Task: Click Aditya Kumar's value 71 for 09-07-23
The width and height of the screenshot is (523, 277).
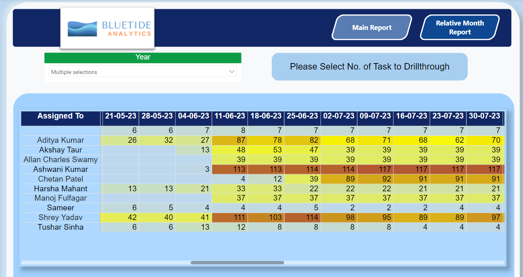Action: pos(375,140)
